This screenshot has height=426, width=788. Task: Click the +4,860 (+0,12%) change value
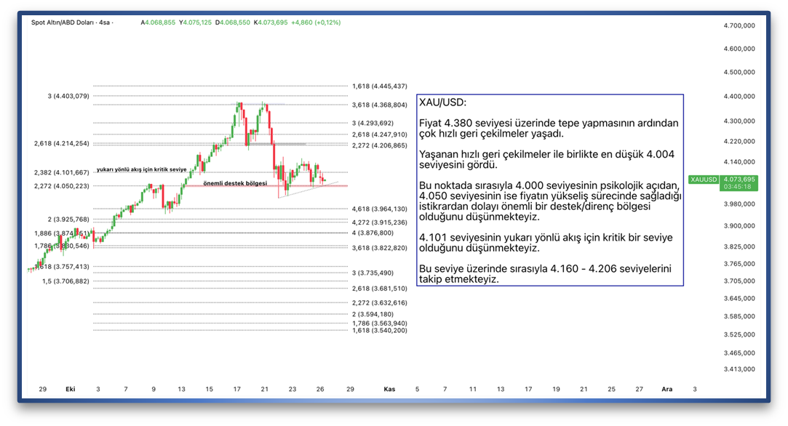(x=316, y=23)
